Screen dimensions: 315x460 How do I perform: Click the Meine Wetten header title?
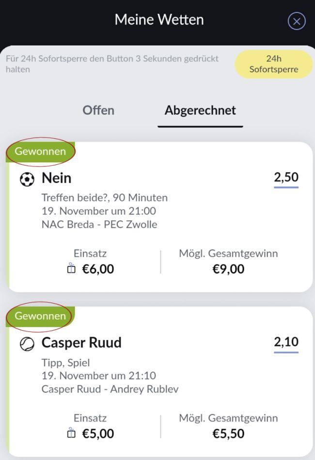(159, 20)
